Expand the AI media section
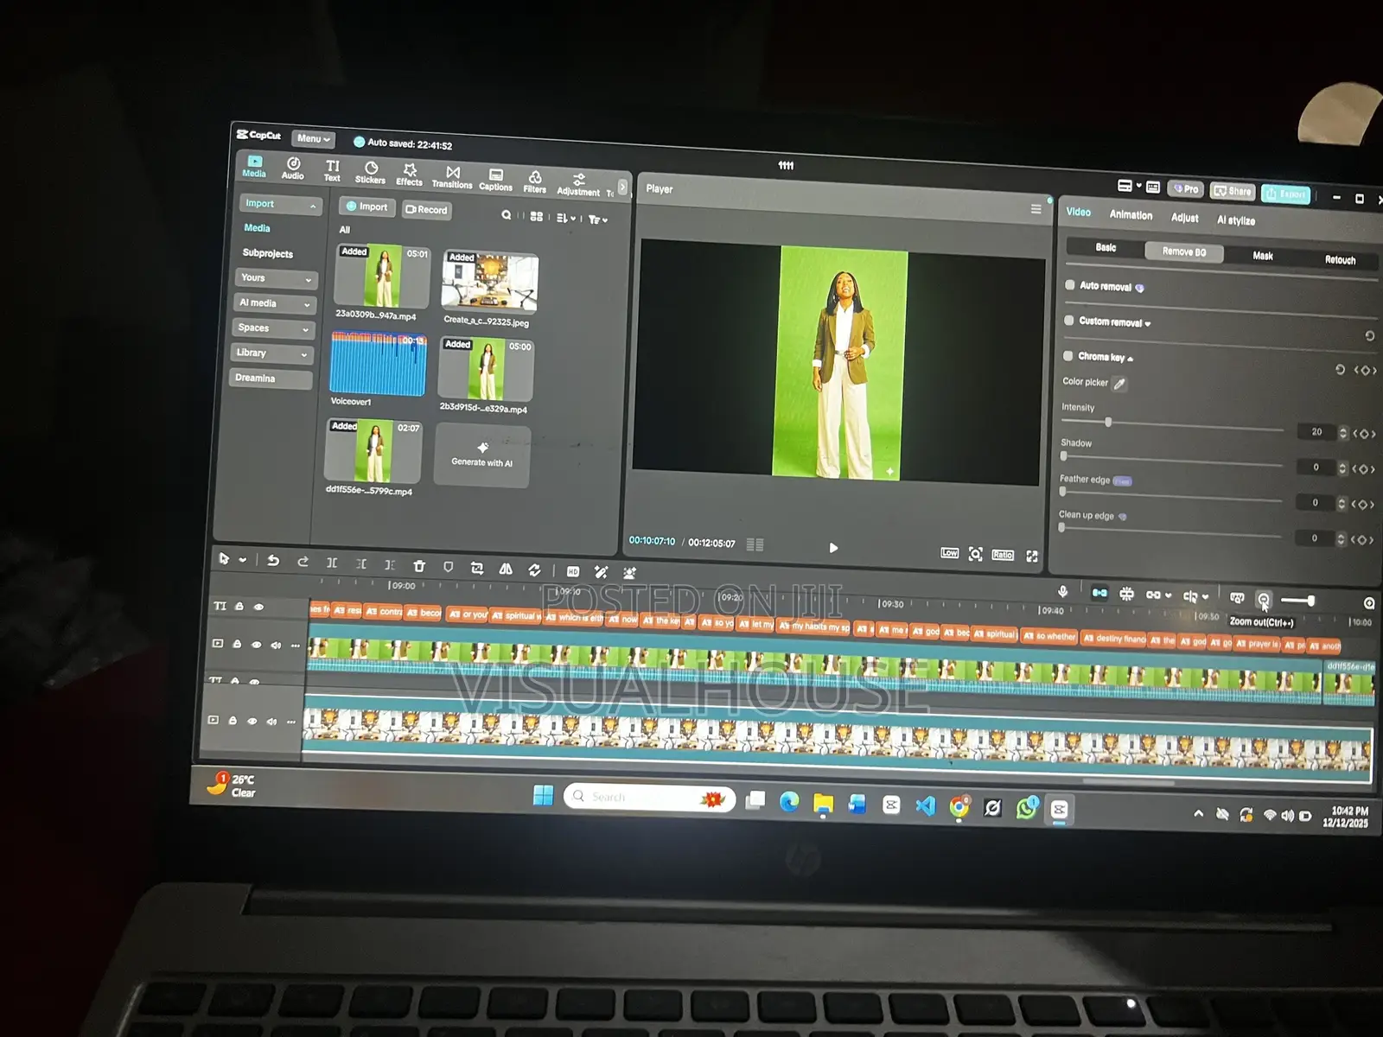Screen dimensions: 1383x1037 [x=275, y=303]
